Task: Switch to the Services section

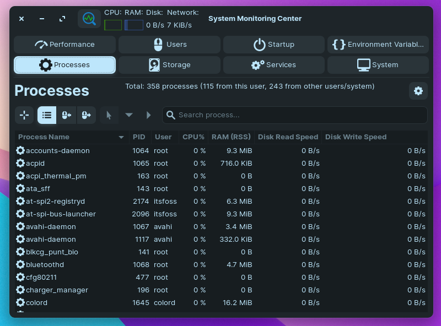Action: (273, 64)
